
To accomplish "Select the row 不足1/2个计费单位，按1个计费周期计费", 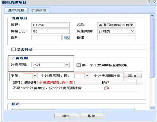I will [x=74, y=88].
